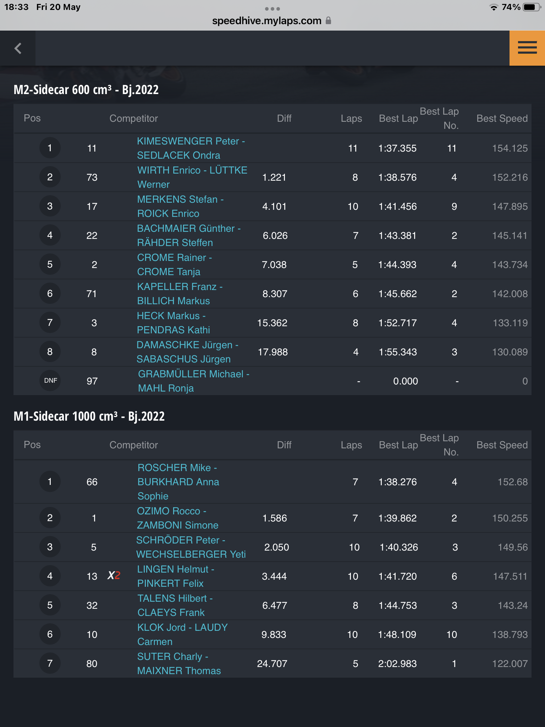Image resolution: width=545 pixels, height=727 pixels.
Task: Select the KLOK Jord - LAUDY Carmen team
Action: tap(182, 634)
